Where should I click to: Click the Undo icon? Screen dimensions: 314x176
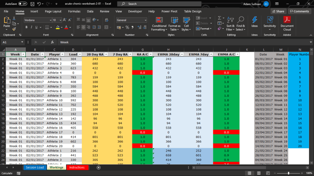pos(39,4)
